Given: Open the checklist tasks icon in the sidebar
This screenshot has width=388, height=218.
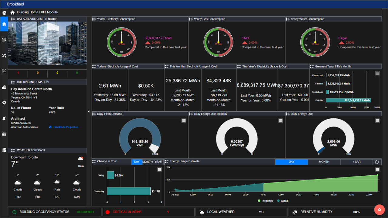Looking at the screenshot, I should tap(4, 150).
